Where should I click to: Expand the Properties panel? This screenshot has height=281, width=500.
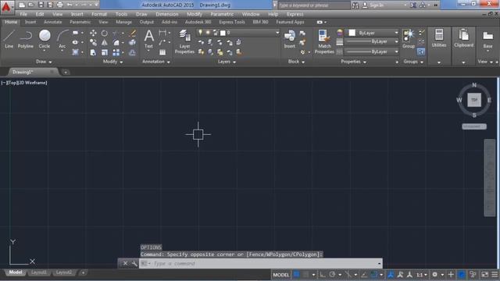pyautogui.click(x=354, y=62)
